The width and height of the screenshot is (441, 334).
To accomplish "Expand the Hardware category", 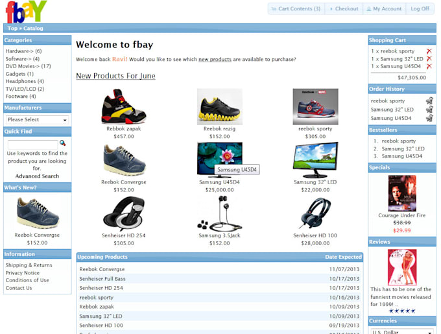I will point(23,51).
